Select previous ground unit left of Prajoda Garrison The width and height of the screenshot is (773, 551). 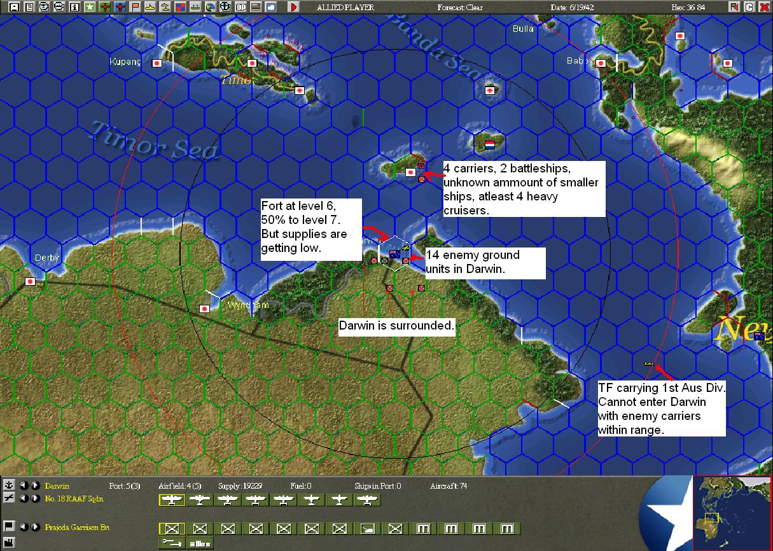click(24, 527)
